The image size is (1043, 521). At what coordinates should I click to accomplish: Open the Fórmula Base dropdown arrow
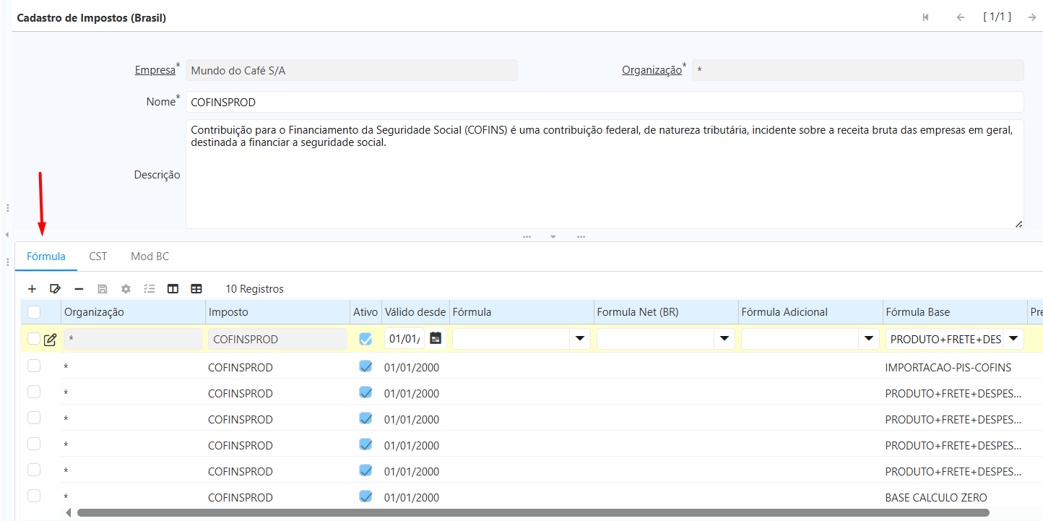(1013, 339)
